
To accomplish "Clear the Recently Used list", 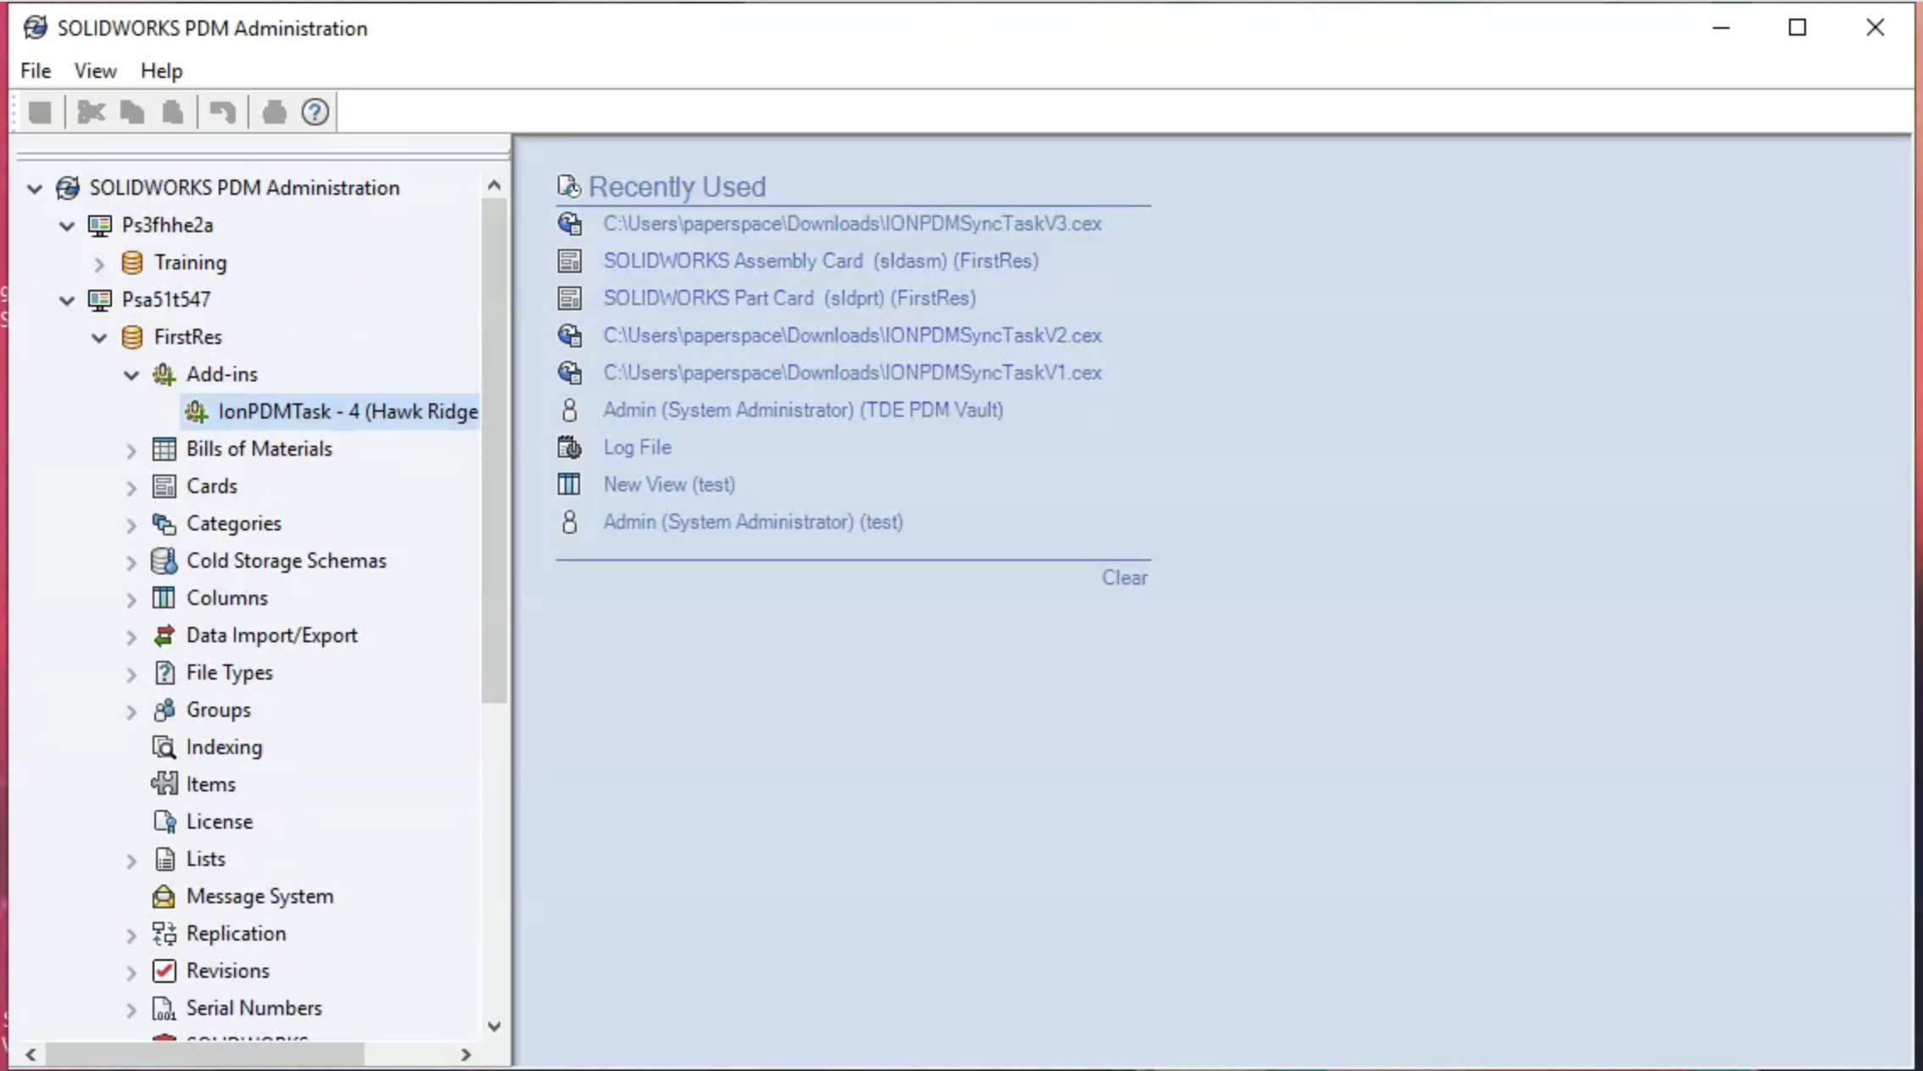I will tap(1124, 578).
